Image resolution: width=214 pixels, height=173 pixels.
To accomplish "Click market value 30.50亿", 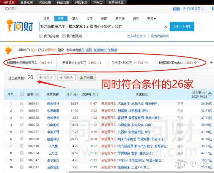I will pos(207,104).
